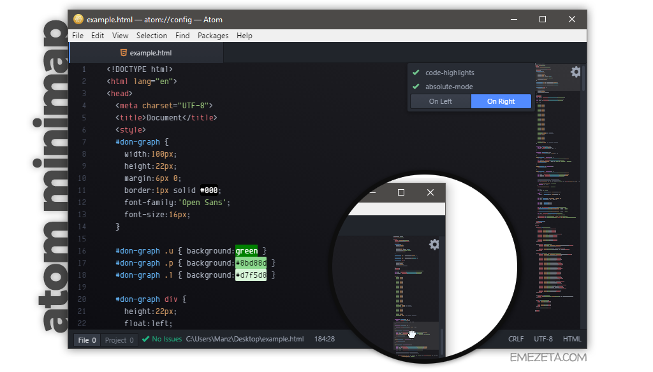Click the float:left line
Screen dimensions: 653x372
tap(148, 324)
